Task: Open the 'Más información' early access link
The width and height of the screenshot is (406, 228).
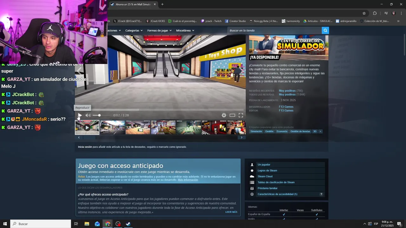Action: [188, 180]
